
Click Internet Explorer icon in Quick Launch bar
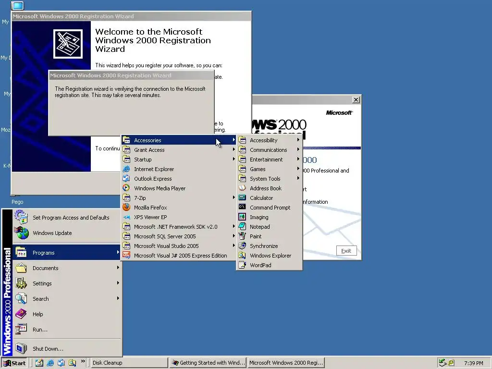click(x=50, y=363)
